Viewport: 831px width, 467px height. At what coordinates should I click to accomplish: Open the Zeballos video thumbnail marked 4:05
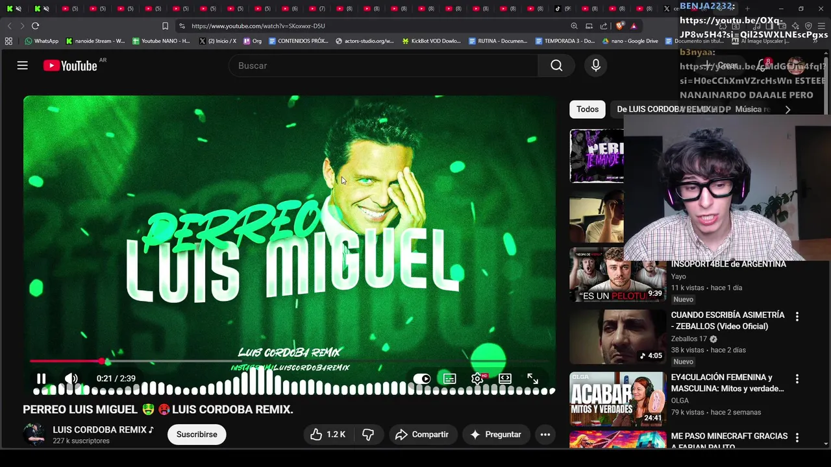click(617, 337)
